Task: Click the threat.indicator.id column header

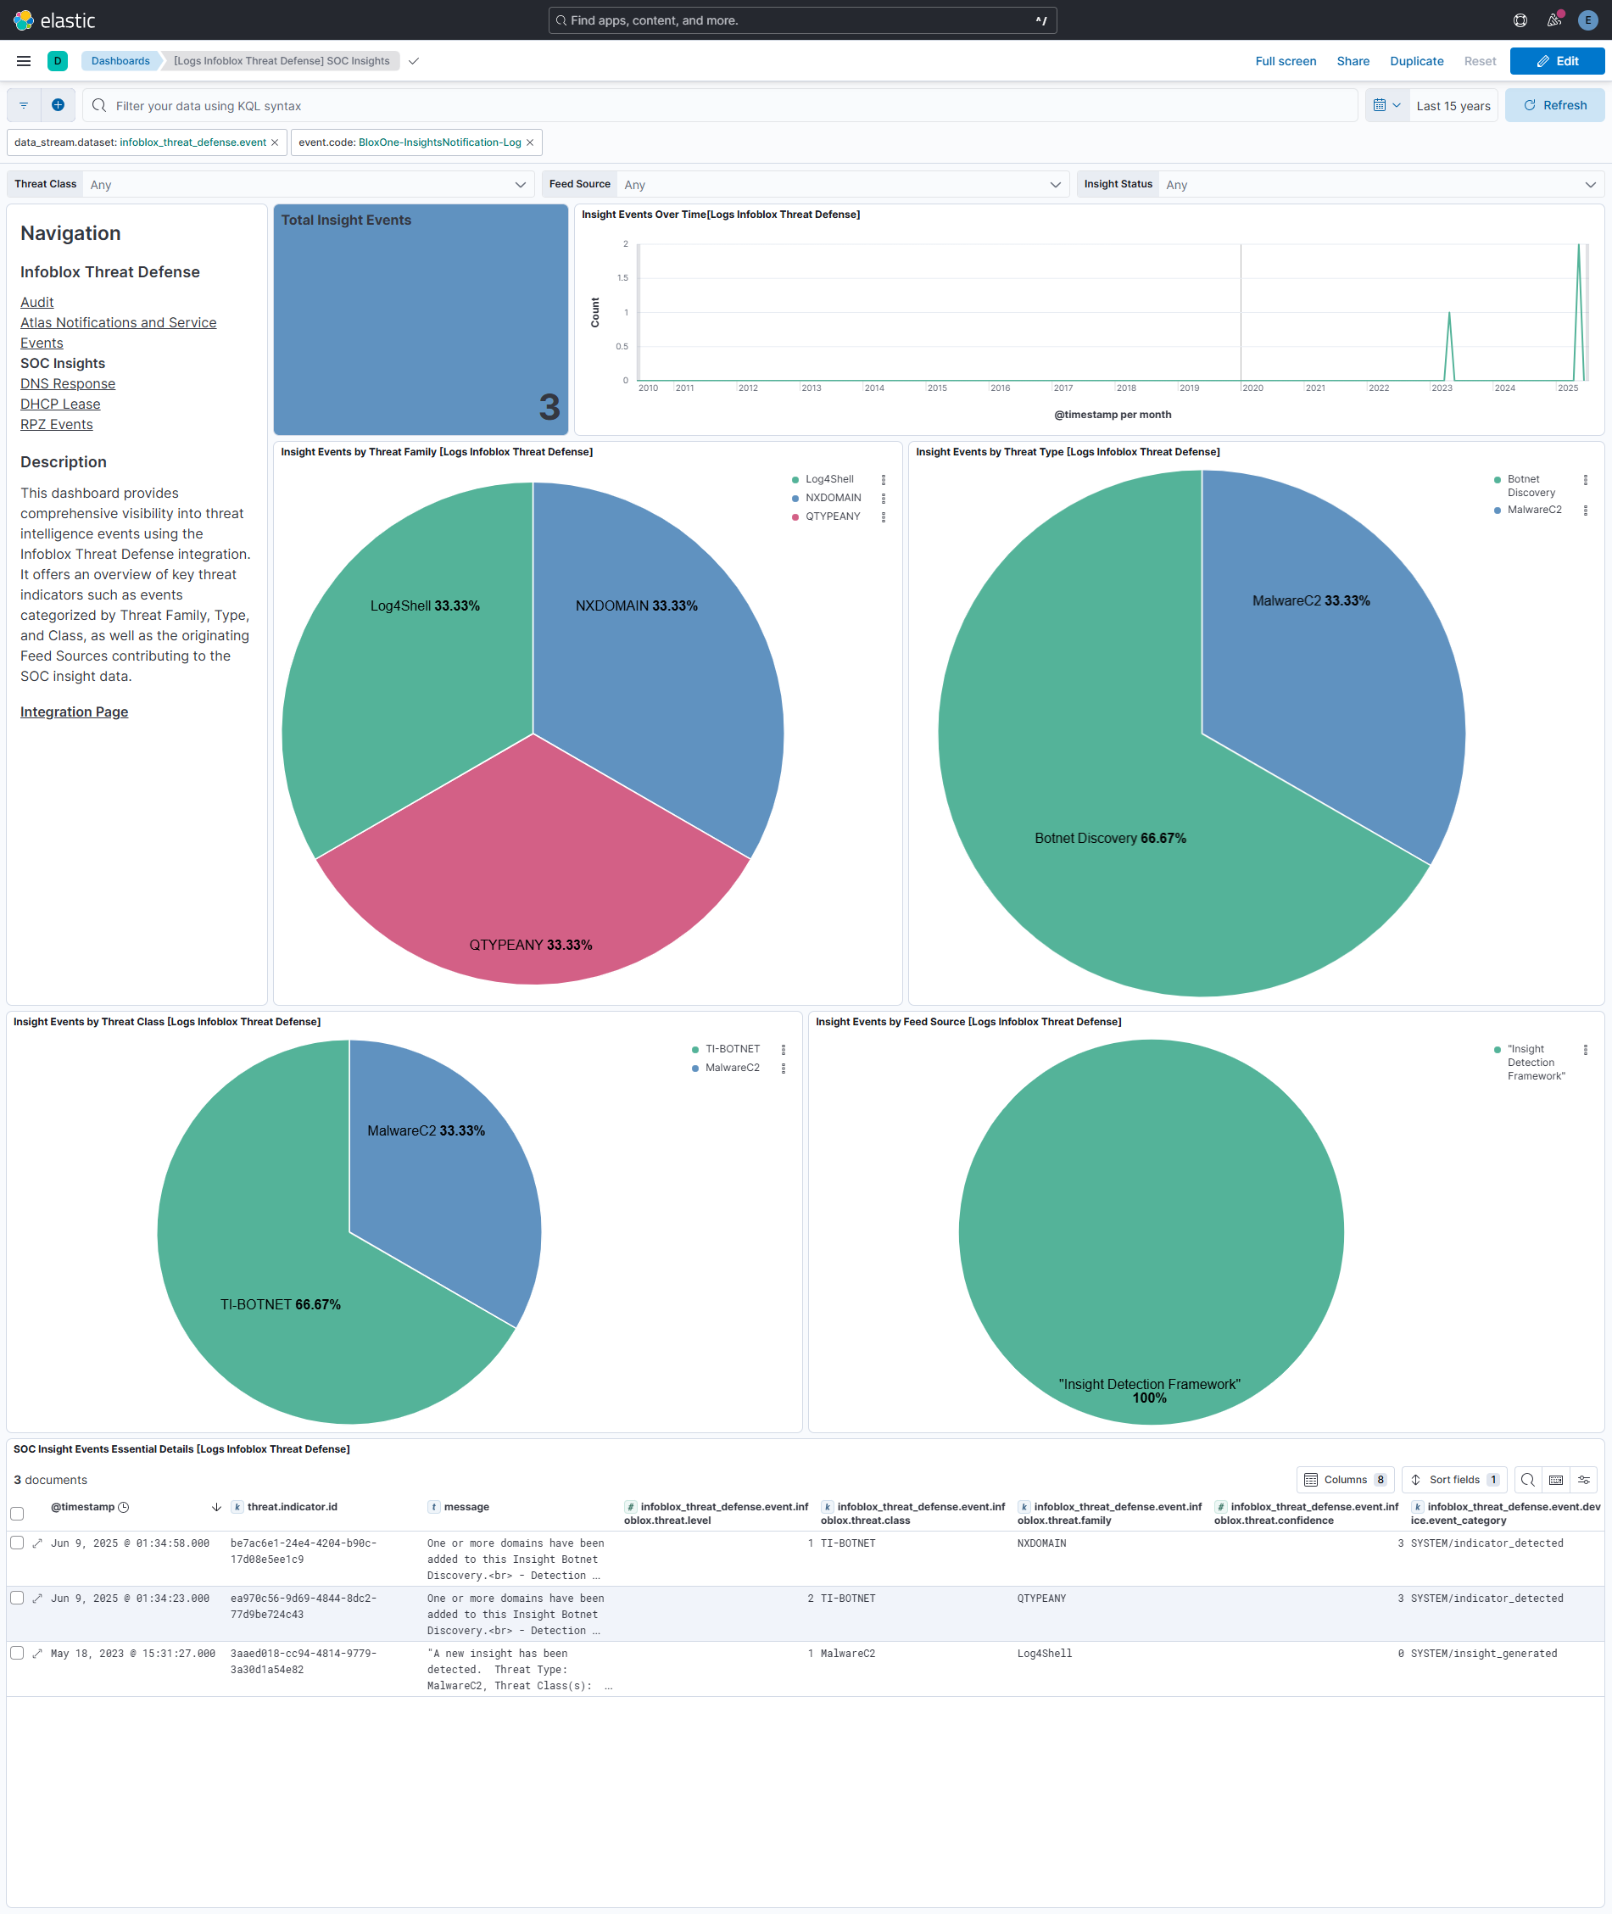Action: [x=293, y=1507]
